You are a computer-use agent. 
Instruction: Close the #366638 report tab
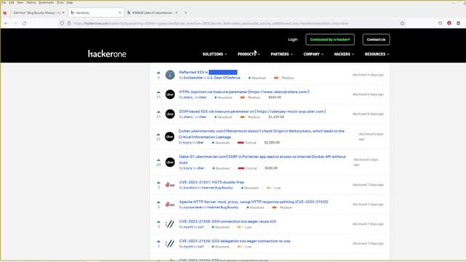[176, 13]
